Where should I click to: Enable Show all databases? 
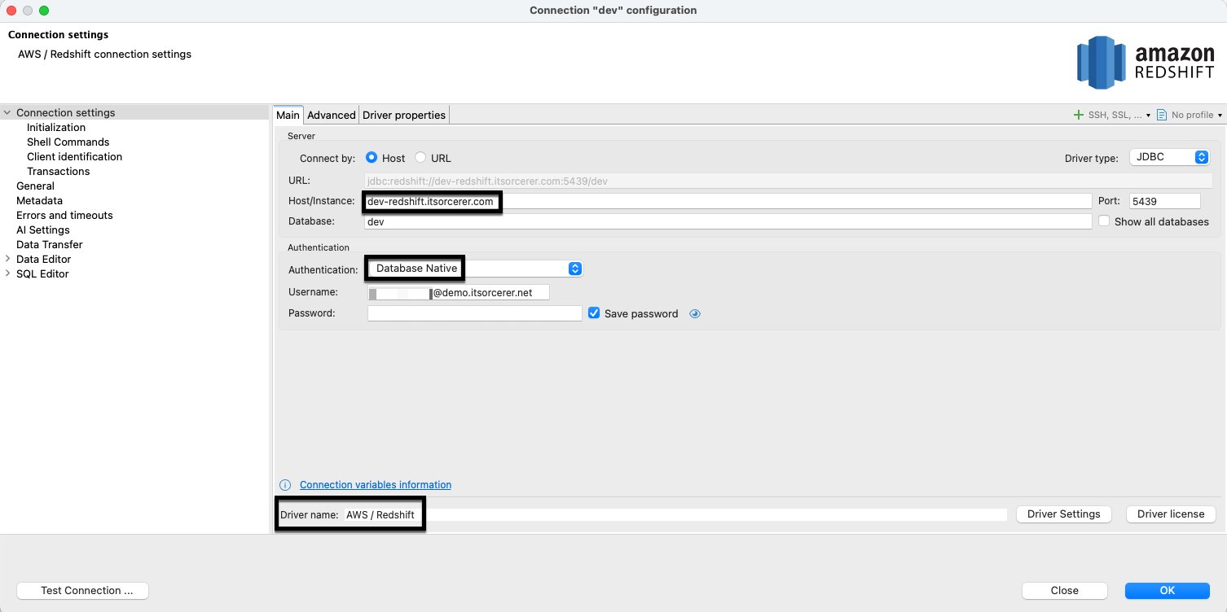(1104, 220)
